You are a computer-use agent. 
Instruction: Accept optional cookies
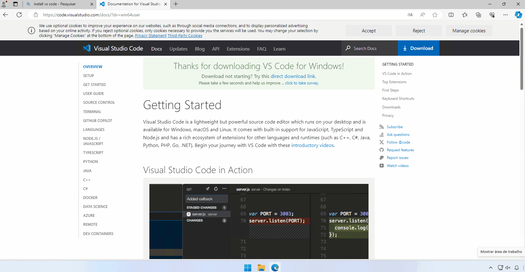click(x=369, y=30)
